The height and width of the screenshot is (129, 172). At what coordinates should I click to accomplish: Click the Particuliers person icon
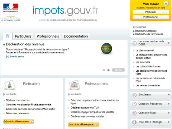10,85
